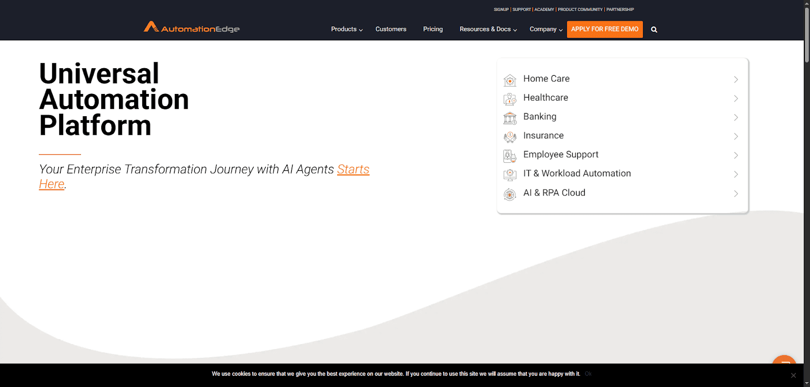The image size is (810, 387).
Task: Accept cookies with the Ok button
Action: (588, 374)
